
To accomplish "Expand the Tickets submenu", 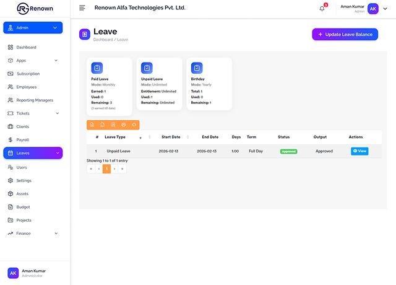I will (57, 113).
